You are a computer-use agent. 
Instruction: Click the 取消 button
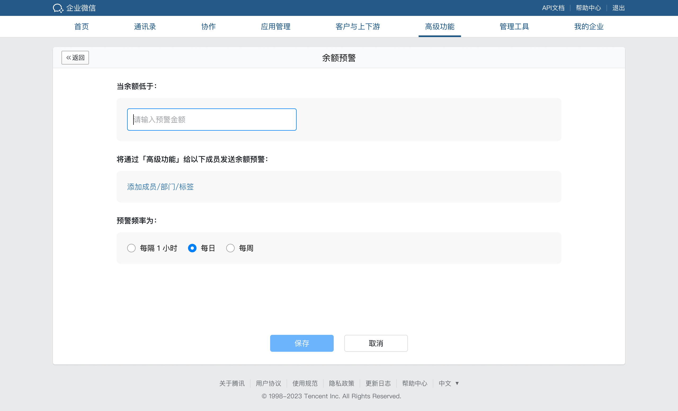(x=376, y=343)
